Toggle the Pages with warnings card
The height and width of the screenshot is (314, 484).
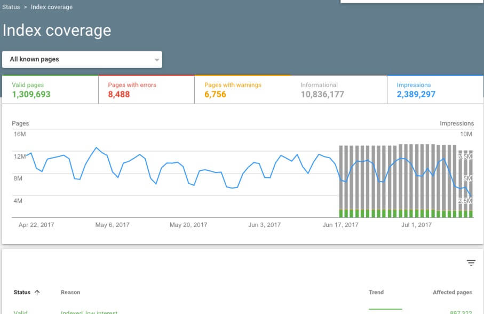[243, 90]
